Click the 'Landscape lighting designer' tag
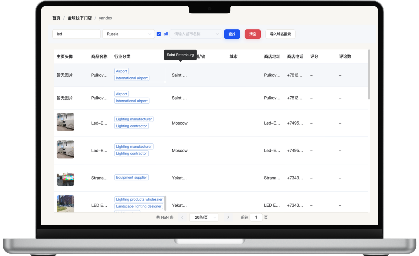Image resolution: width=419 pixels, height=256 pixels. point(139,206)
